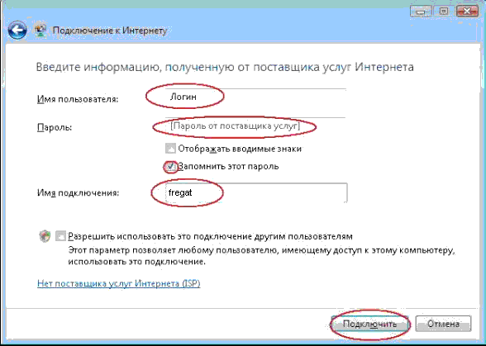This screenshot has height=346, width=486.
Task: Click the 'Подключить' button
Action: coord(369,324)
